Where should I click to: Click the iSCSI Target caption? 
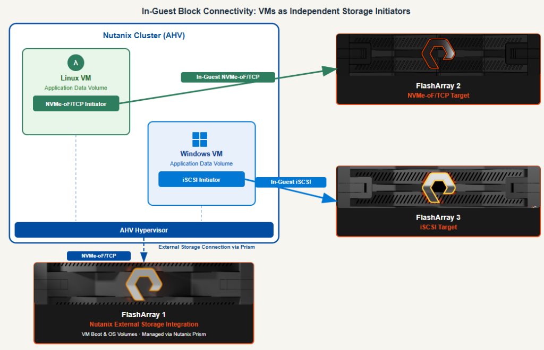point(438,227)
